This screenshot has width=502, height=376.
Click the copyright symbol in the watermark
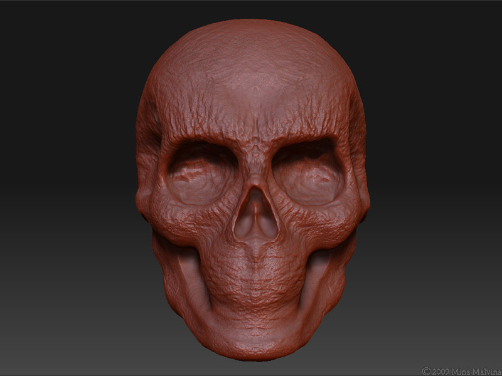[x=425, y=370]
